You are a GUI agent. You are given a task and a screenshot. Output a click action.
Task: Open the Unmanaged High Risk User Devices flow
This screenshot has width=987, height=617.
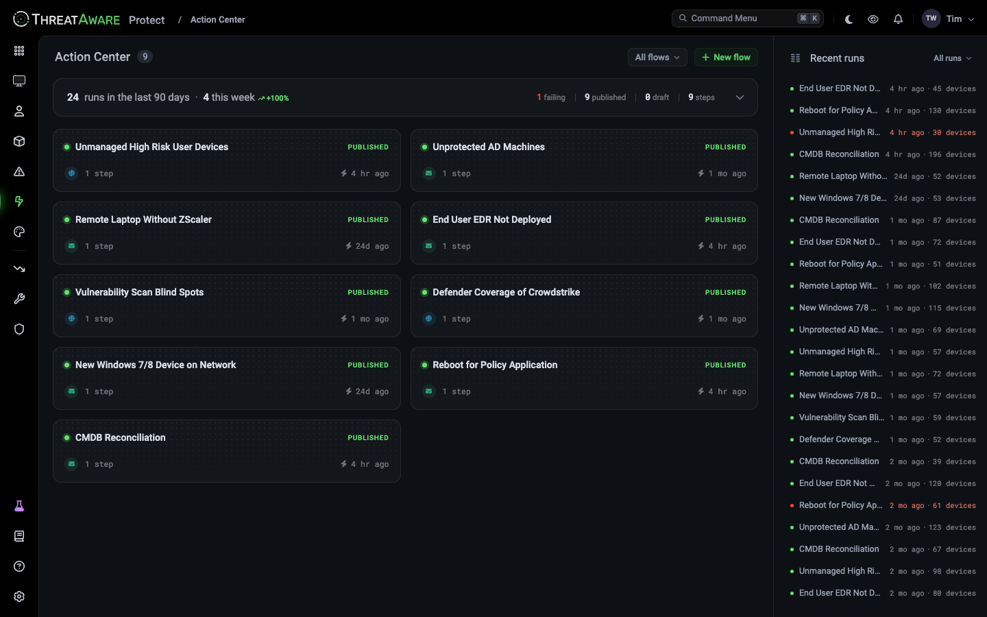[x=227, y=160]
